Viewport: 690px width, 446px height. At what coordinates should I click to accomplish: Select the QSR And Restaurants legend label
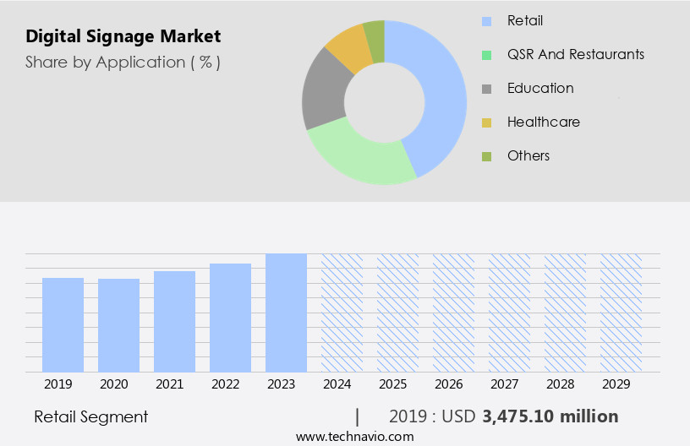pyautogui.click(x=575, y=54)
